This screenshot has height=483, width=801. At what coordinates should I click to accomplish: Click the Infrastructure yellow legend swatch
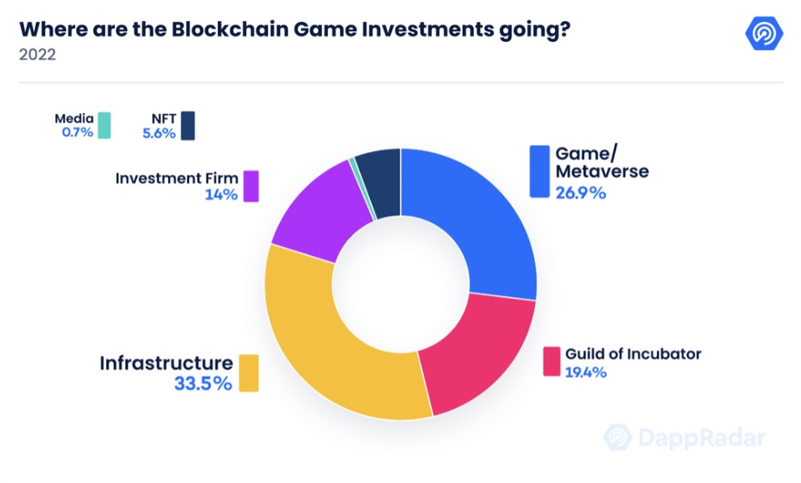[x=248, y=373]
